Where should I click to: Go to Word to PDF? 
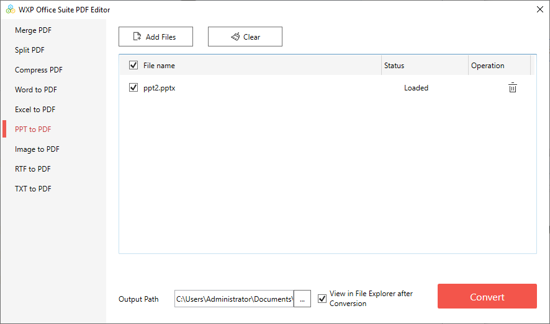point(36,90)
